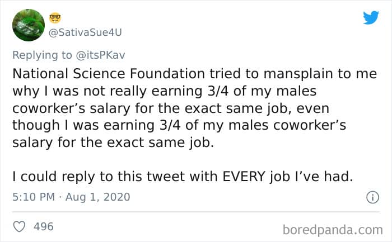Open the green leaf profile avatar
Image resolution: width=392 pixels, height=242 pixels.
[x=28, y=25]
